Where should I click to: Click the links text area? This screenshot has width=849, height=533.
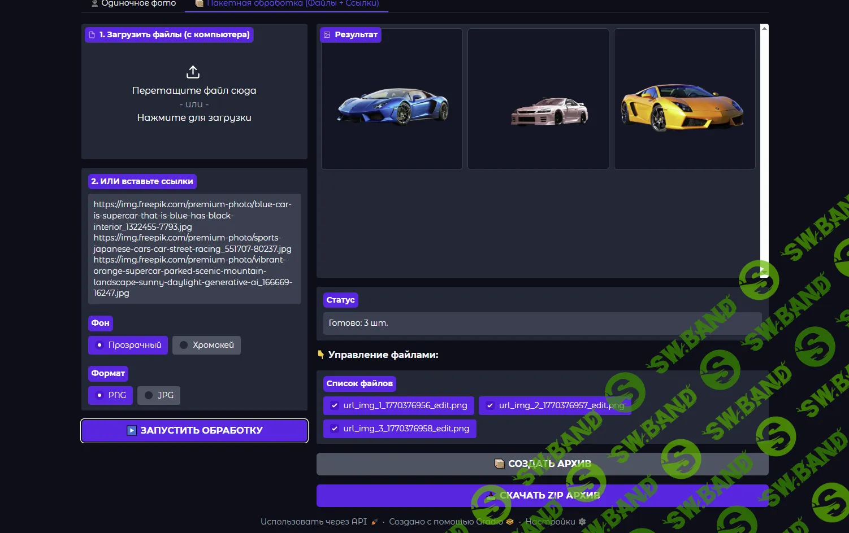point(194,248)
